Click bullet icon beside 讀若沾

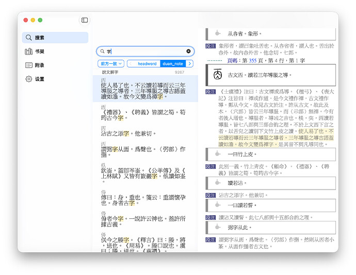[218, 182]
